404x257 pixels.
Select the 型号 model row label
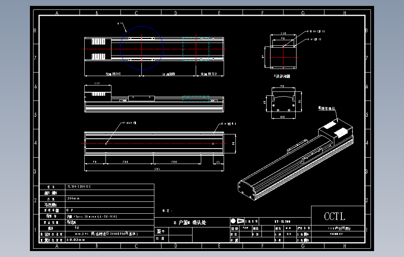tap(51, 187)
